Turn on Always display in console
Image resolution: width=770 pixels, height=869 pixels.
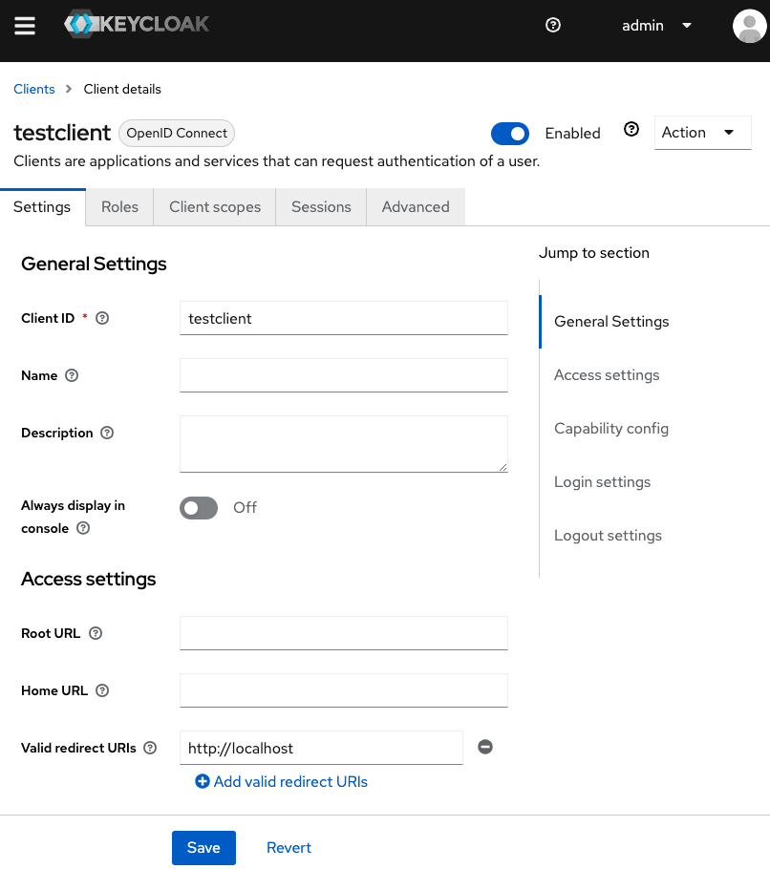[198, 507]
